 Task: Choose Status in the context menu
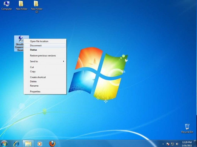tap(45, 50)
